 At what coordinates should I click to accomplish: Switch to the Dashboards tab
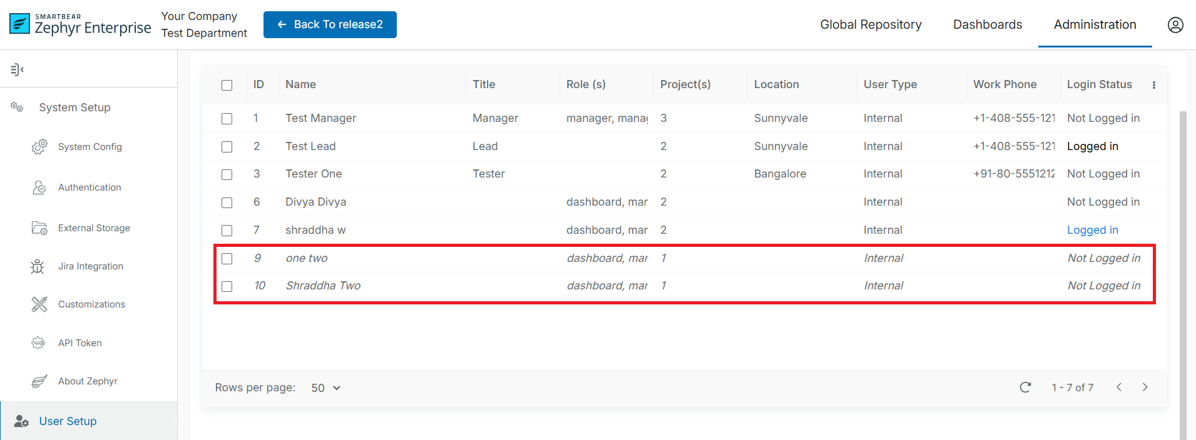pos(987,24)
